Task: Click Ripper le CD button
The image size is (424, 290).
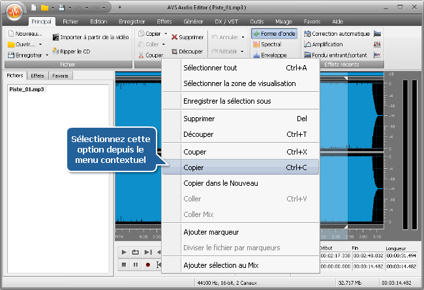Action: tap(71, 51)
